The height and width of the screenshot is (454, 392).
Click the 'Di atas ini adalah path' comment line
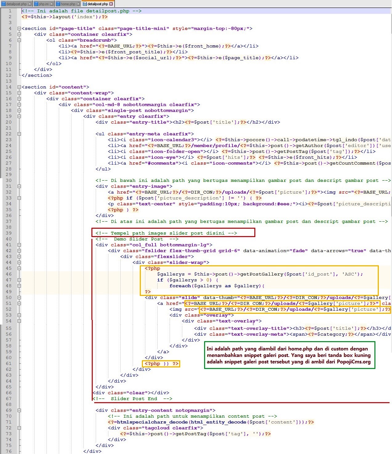click(242, 221)
